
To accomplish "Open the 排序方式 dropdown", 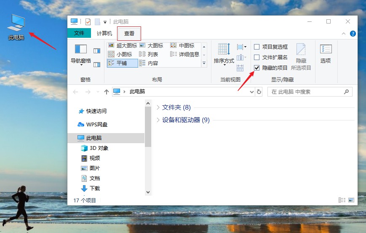I will 224,54.
